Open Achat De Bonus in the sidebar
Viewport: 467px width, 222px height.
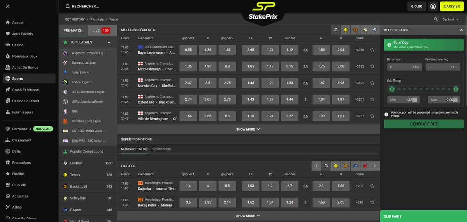(x=29, y=67)
